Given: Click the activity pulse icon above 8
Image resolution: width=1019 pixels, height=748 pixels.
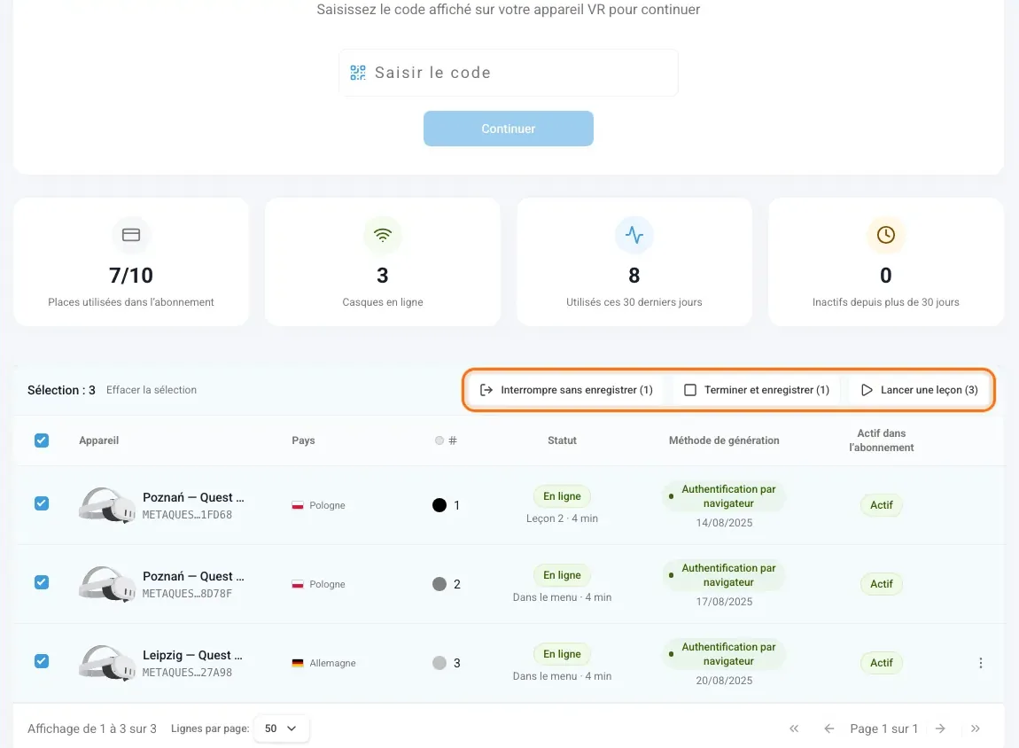Looking at the screenshot, I should 634,235.
